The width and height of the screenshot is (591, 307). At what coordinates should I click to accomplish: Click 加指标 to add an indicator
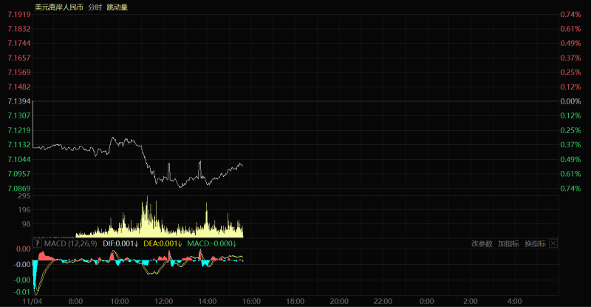point(508,243)
